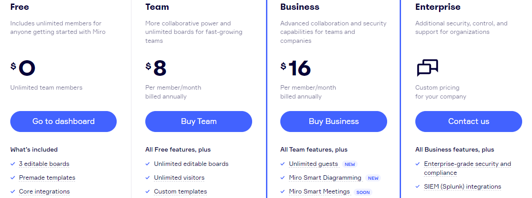Click the Custom templates feature link
The width and height of the screenshot is (532, 198).
(181, 192)
